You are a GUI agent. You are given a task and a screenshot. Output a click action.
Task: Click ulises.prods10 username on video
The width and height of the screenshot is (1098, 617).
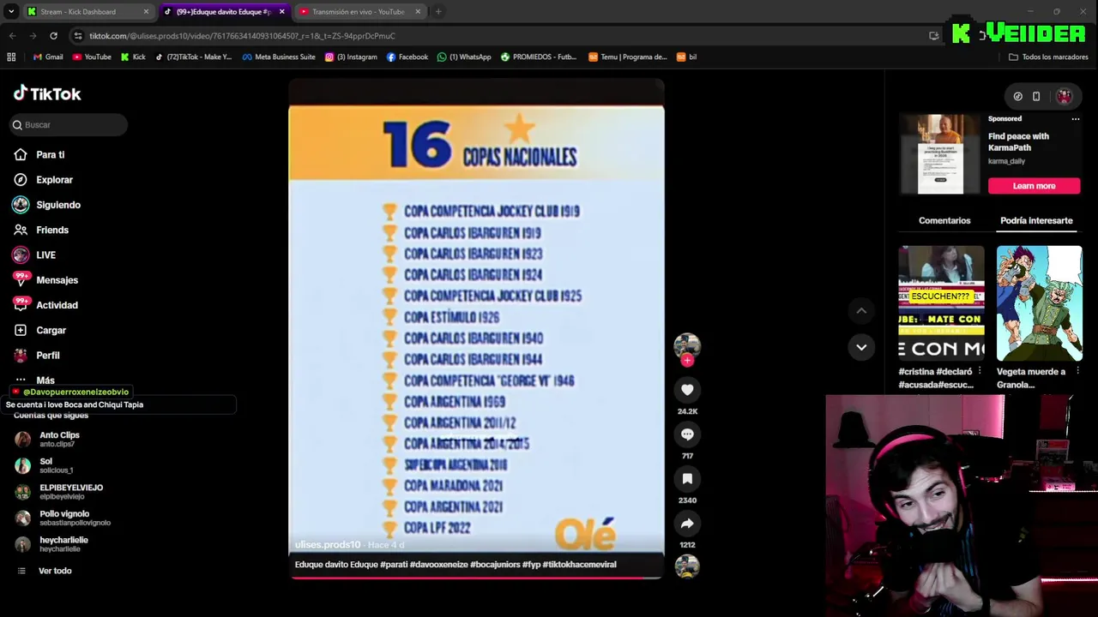[328, 545]
